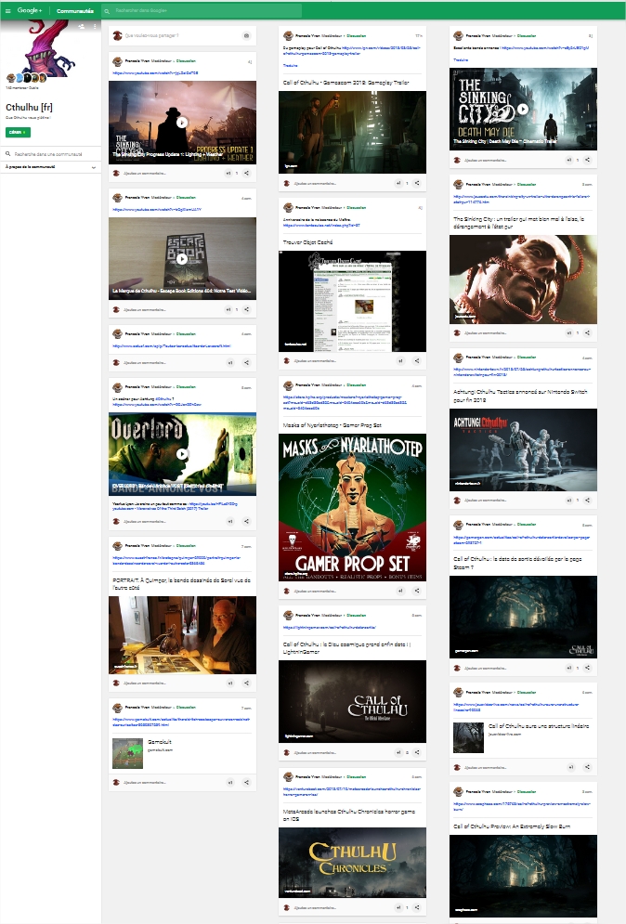This screenshot has width=626, height=924.
Task: +1 the Achtung! Cthulhu Tactics post
Action: coord(569,501)
